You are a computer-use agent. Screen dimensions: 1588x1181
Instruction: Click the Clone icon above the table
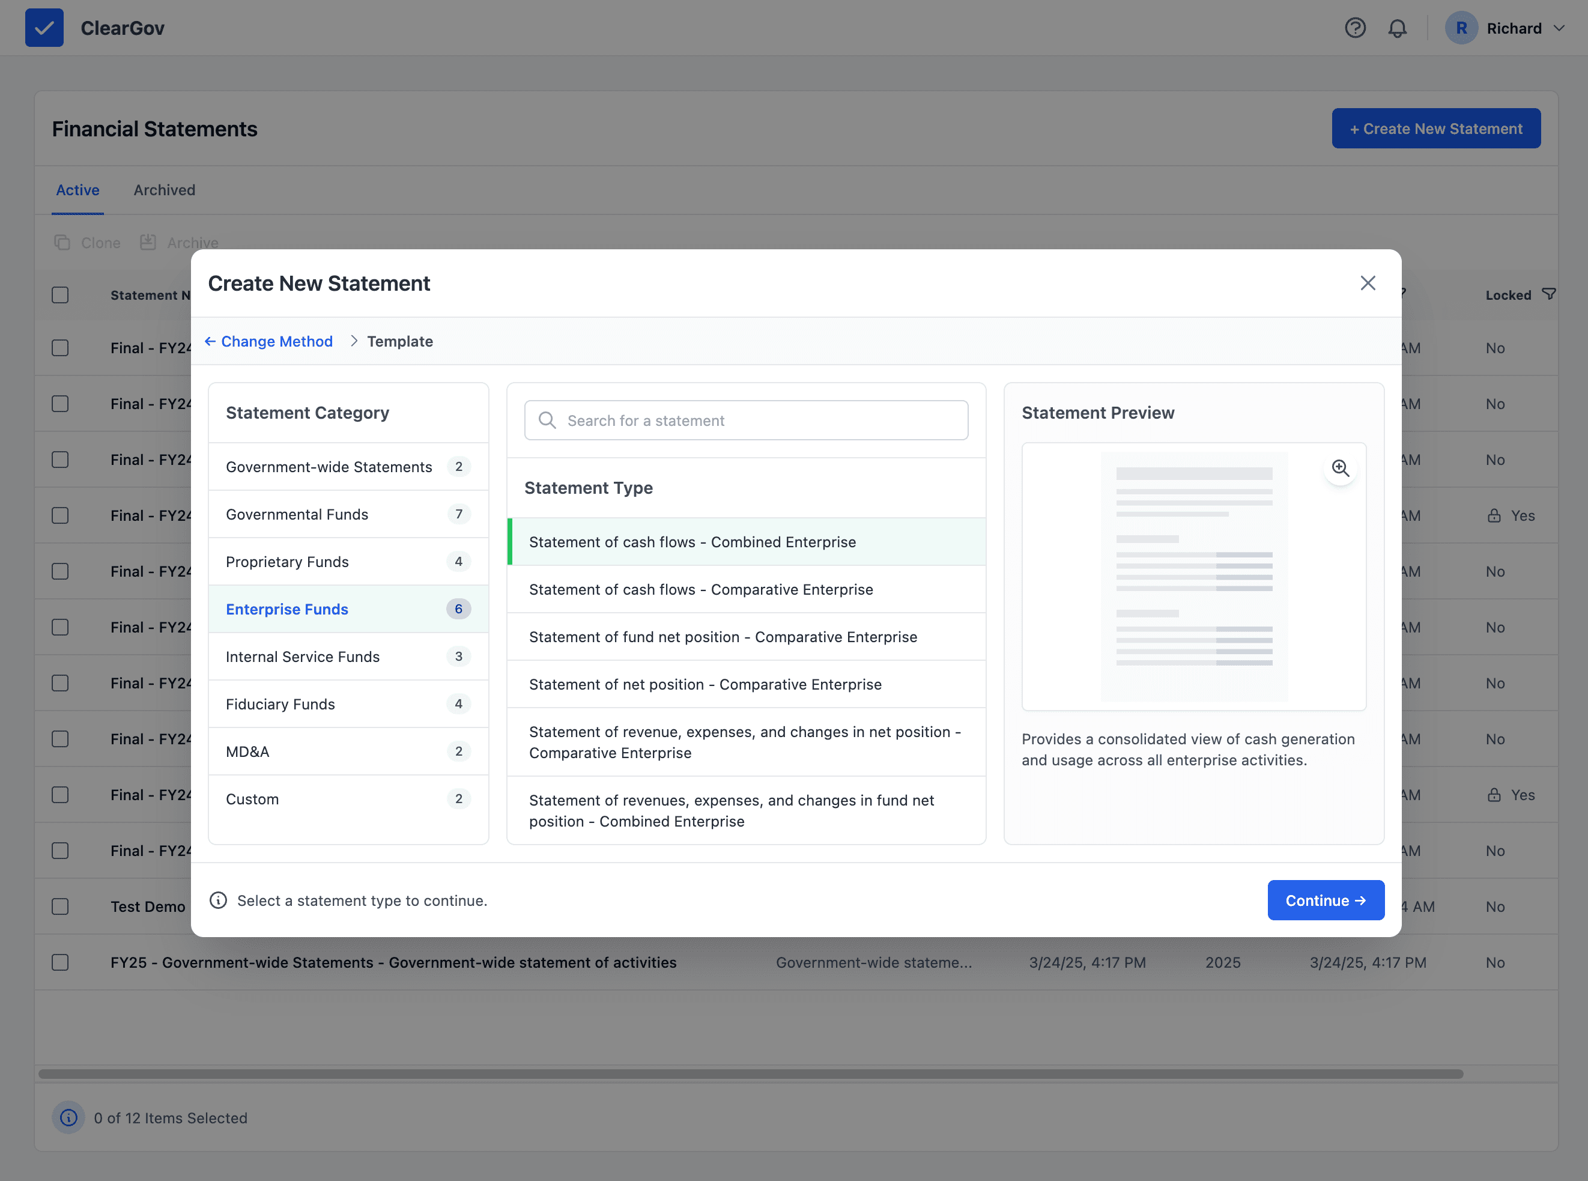coord(61,242)
